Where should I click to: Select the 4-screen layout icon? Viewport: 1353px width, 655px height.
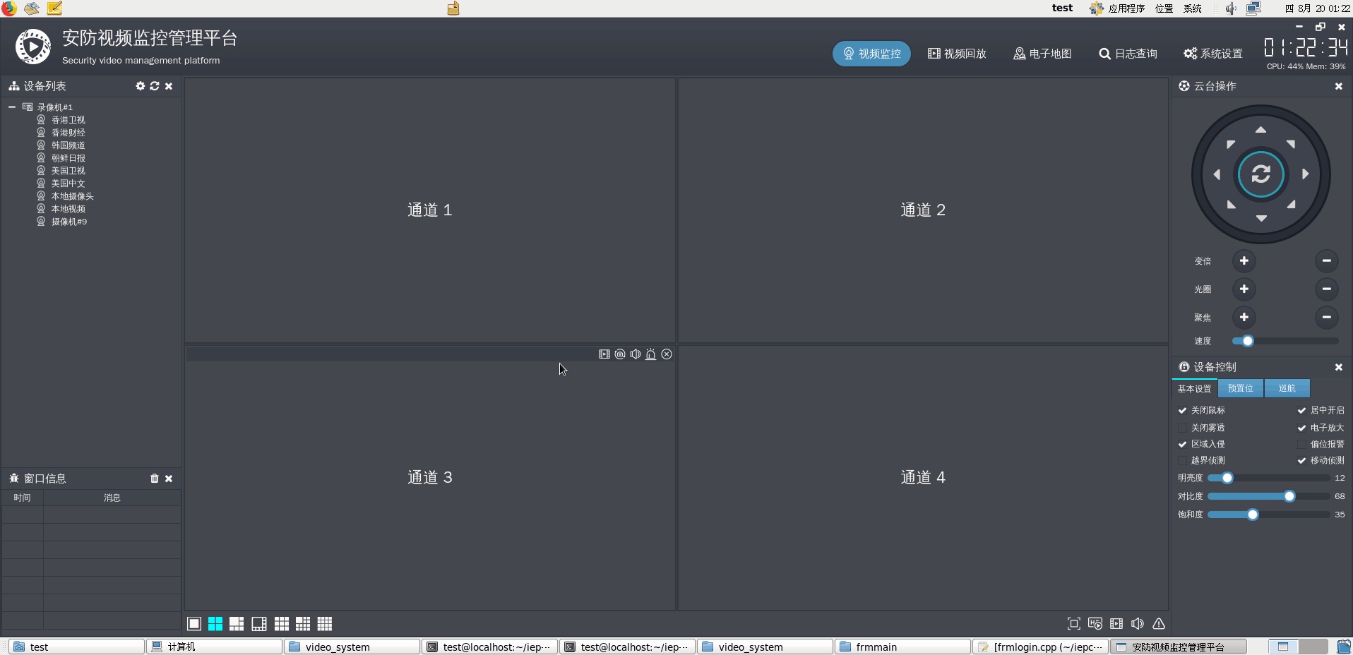(x=215, y=624)
